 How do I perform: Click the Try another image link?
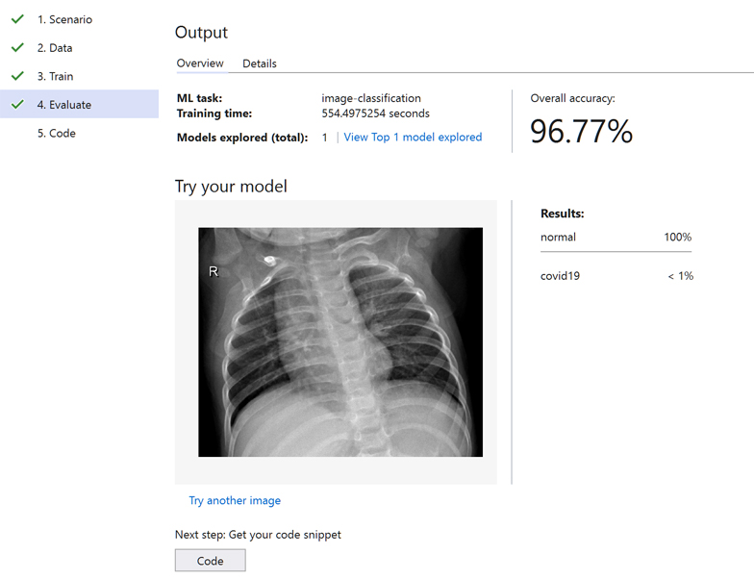[235, 500]
